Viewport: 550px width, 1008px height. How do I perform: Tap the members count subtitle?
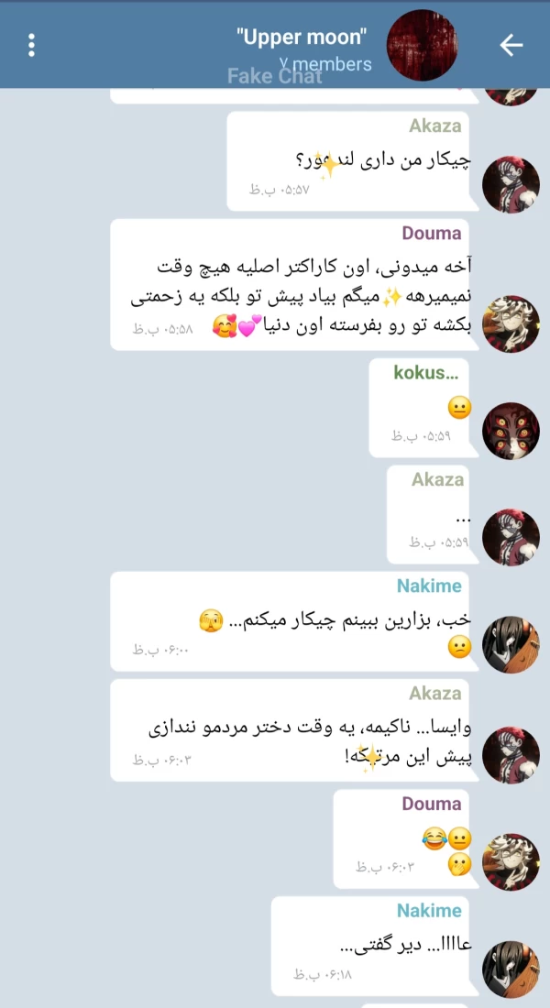click(325, 63)
